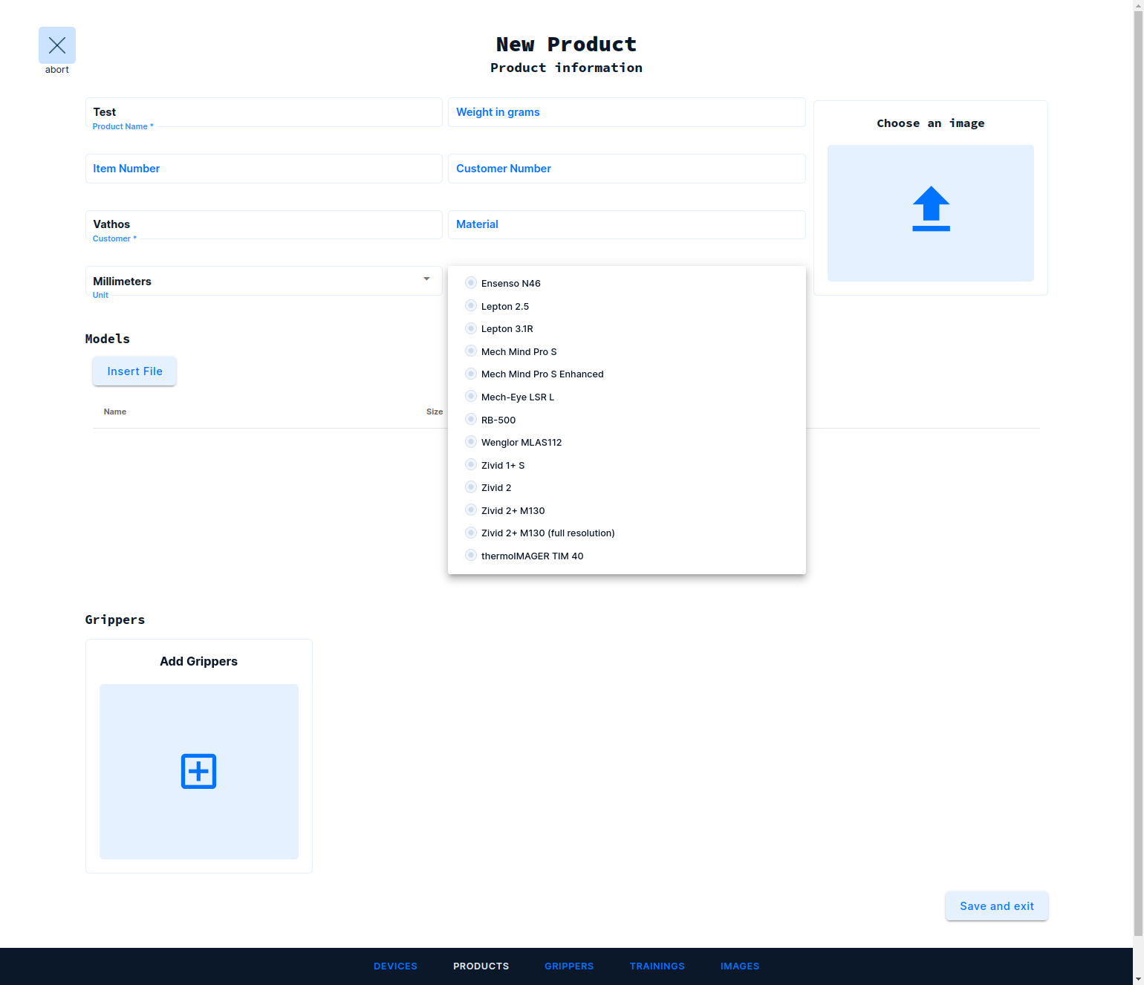This screenshot has width=1144, height=985.
Task: Choose the Mech-Eye LSR L radio button
Action: pyautogui.click(x=471, y=397)
